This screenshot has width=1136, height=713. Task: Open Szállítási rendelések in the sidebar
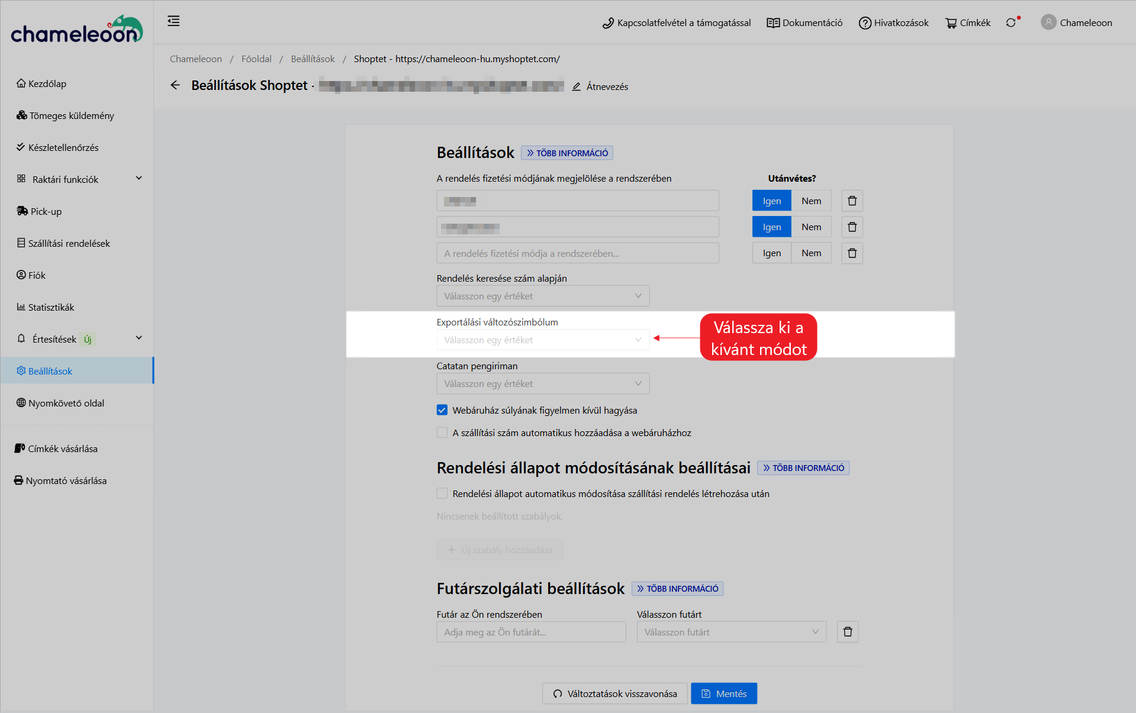(x=69, y=243)
